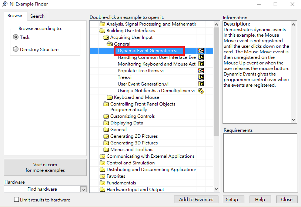
Task: Click the Customizing Controls folder icon
Action: pos(106,116)
